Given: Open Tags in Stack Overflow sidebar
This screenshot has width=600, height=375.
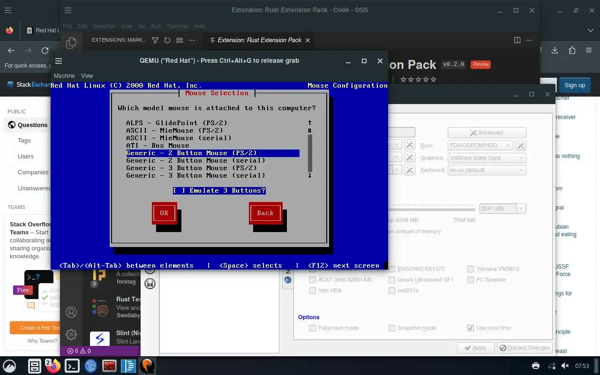Looking at the screenshot, I should [24, 140].
